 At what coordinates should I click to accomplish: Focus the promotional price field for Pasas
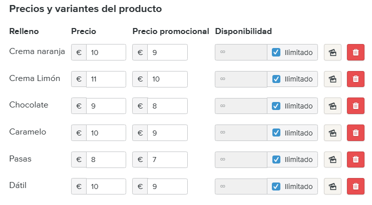(167, 159)
